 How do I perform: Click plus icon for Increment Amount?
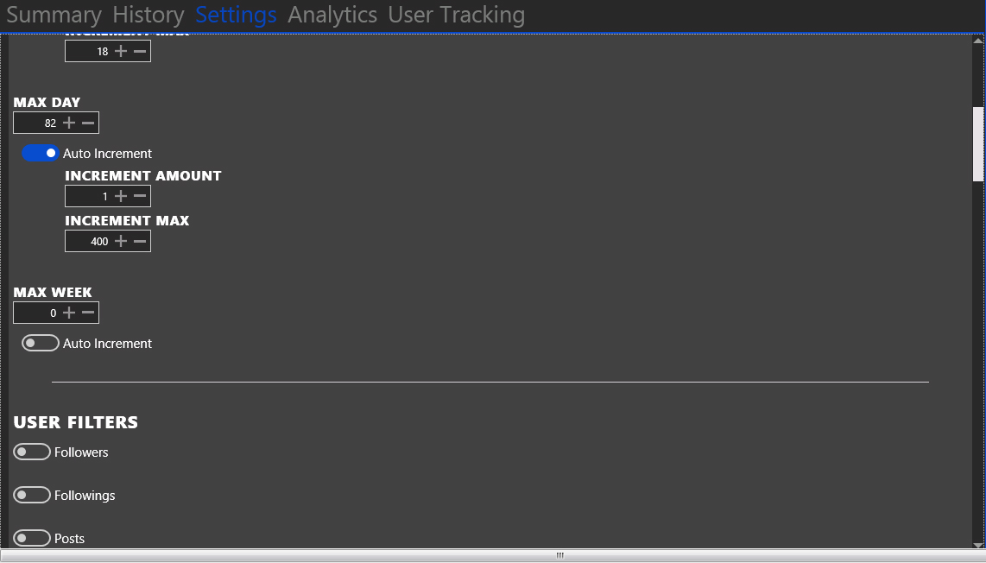coord(121,196)
